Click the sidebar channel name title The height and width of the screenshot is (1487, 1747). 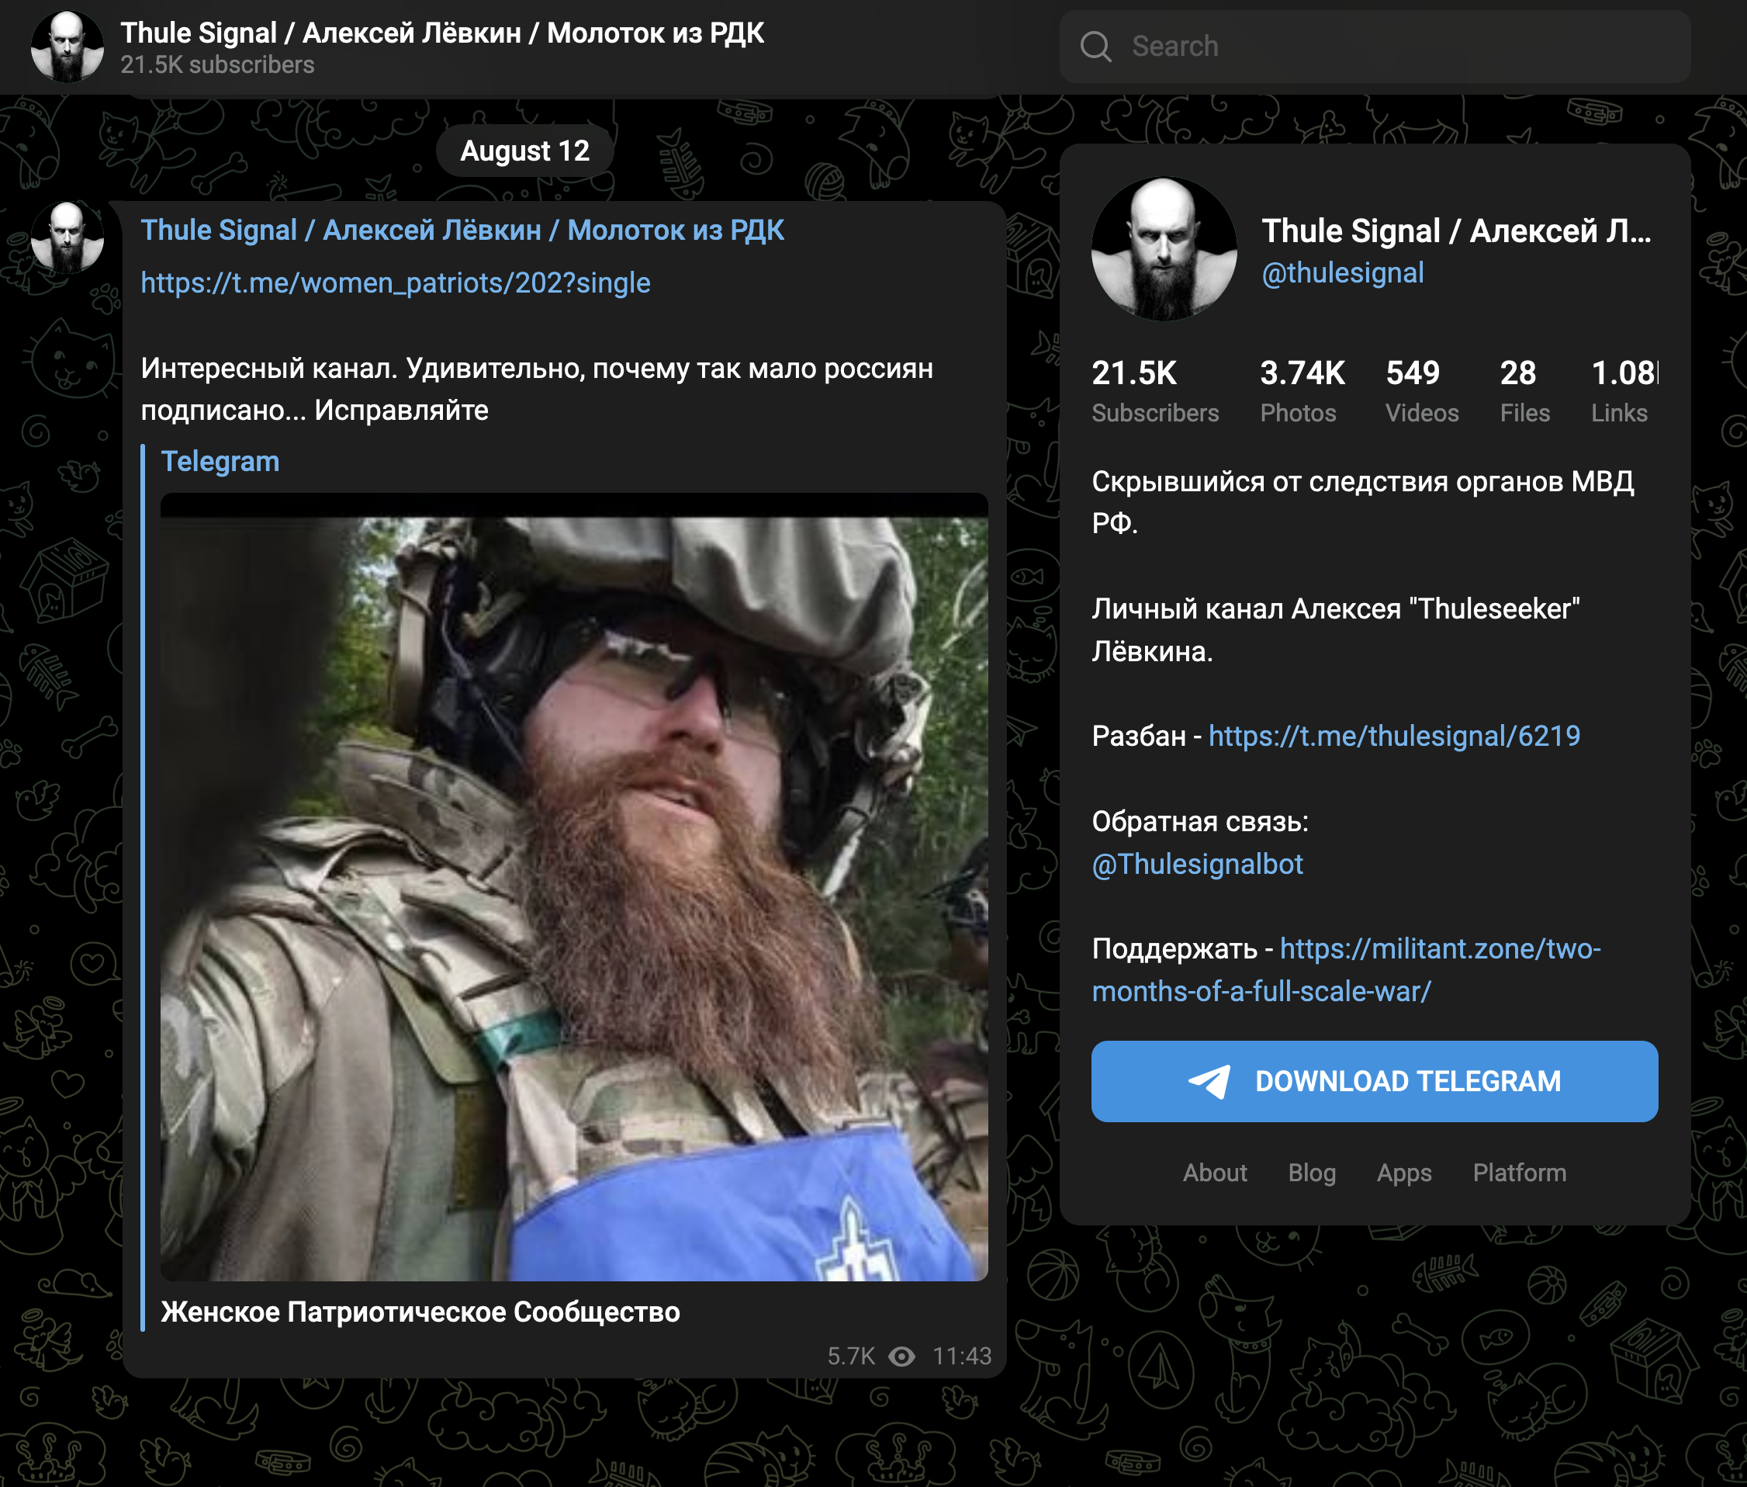click(1455, 231)
